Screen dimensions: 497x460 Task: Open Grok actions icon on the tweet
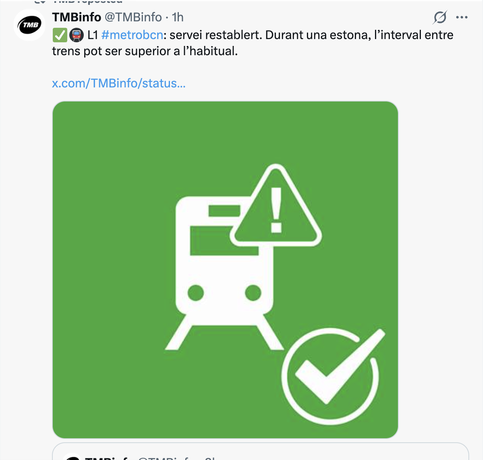(x=440, y=17)
